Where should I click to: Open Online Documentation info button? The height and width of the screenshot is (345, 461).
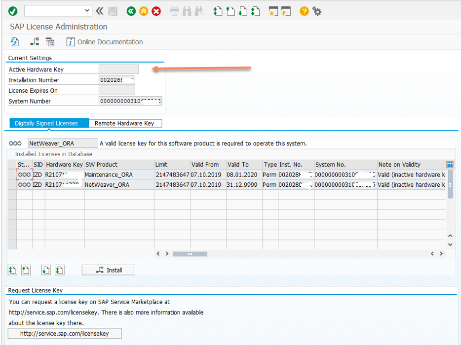click(x=105, y=42)
